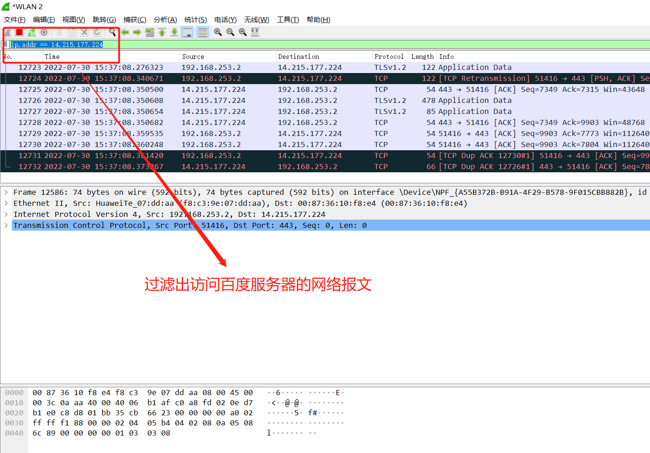Image resolution: width=650 pixels, height=453 pixels.
Task: Close the capture file with X icon
Action: coord(84,32)
